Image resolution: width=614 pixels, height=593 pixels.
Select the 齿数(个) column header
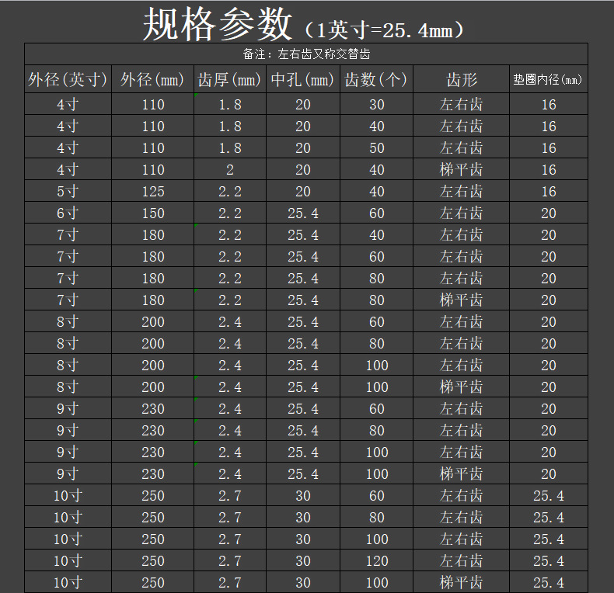click(376, 80)
